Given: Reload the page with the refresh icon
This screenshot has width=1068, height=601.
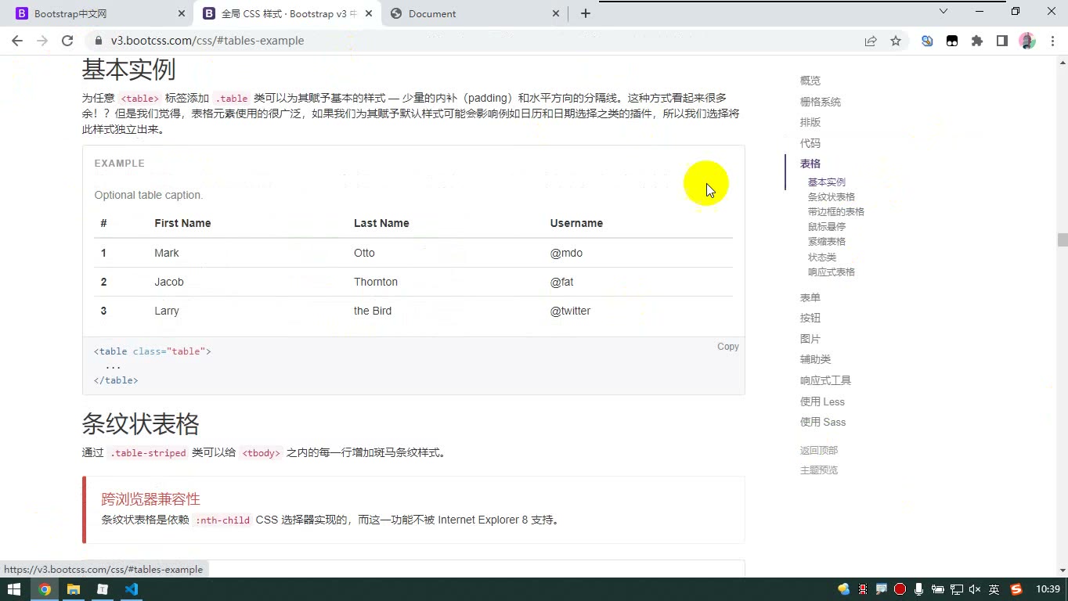Looking at the screenshot, I should (x=67, y=41).
